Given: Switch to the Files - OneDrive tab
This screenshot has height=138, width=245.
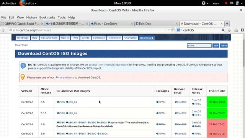Looking at the screenshot, I should 112,24.
